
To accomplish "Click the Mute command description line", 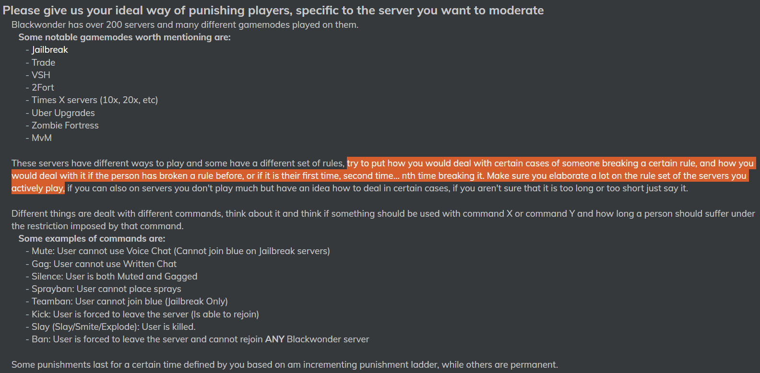I will pyautogui.click(x=178, y=251).
